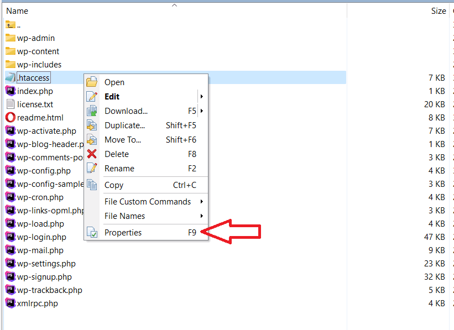Choose Move To... in the context menu

pos(123,140)
